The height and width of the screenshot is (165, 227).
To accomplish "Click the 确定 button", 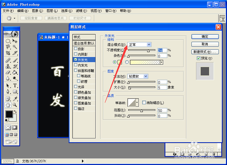I will pos(205,36).
